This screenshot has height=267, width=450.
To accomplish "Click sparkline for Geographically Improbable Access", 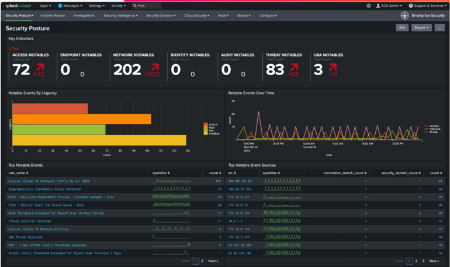I will (x=171, y=189).
